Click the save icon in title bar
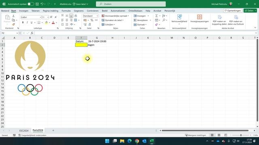The height and width of the screenshot is (145, 259). tap(37, 4)
